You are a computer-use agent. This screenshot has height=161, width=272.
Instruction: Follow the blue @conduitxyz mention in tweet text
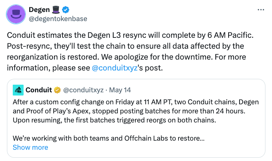[115, 68]
